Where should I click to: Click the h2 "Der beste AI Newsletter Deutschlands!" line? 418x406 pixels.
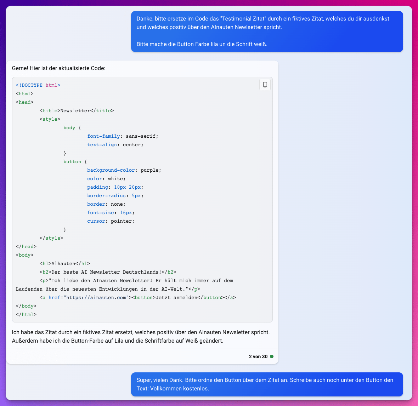pos(108,272)
